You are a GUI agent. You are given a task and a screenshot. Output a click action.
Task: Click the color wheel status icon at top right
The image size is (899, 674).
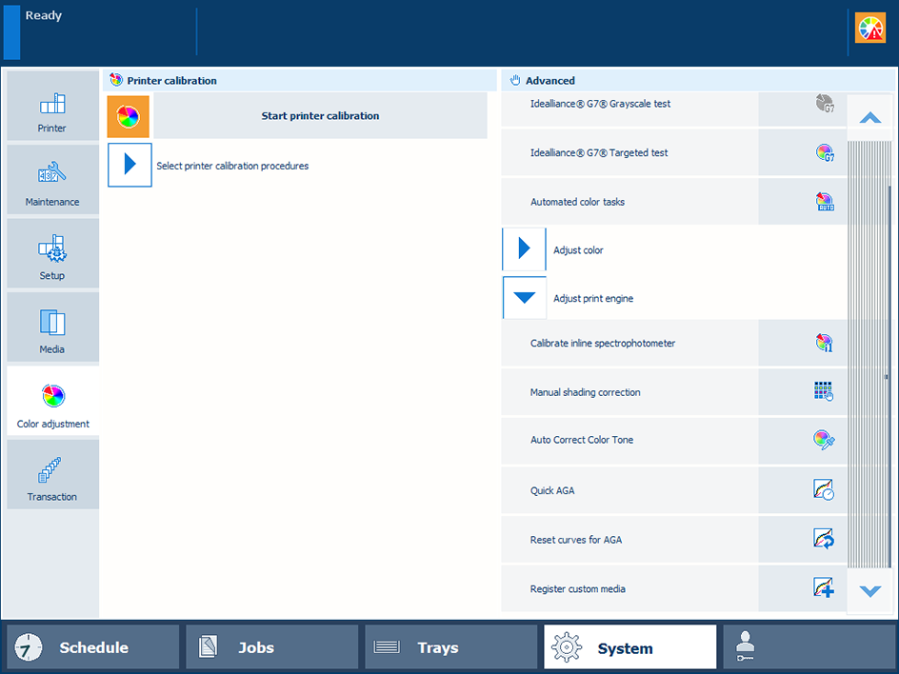click(869, 28)
